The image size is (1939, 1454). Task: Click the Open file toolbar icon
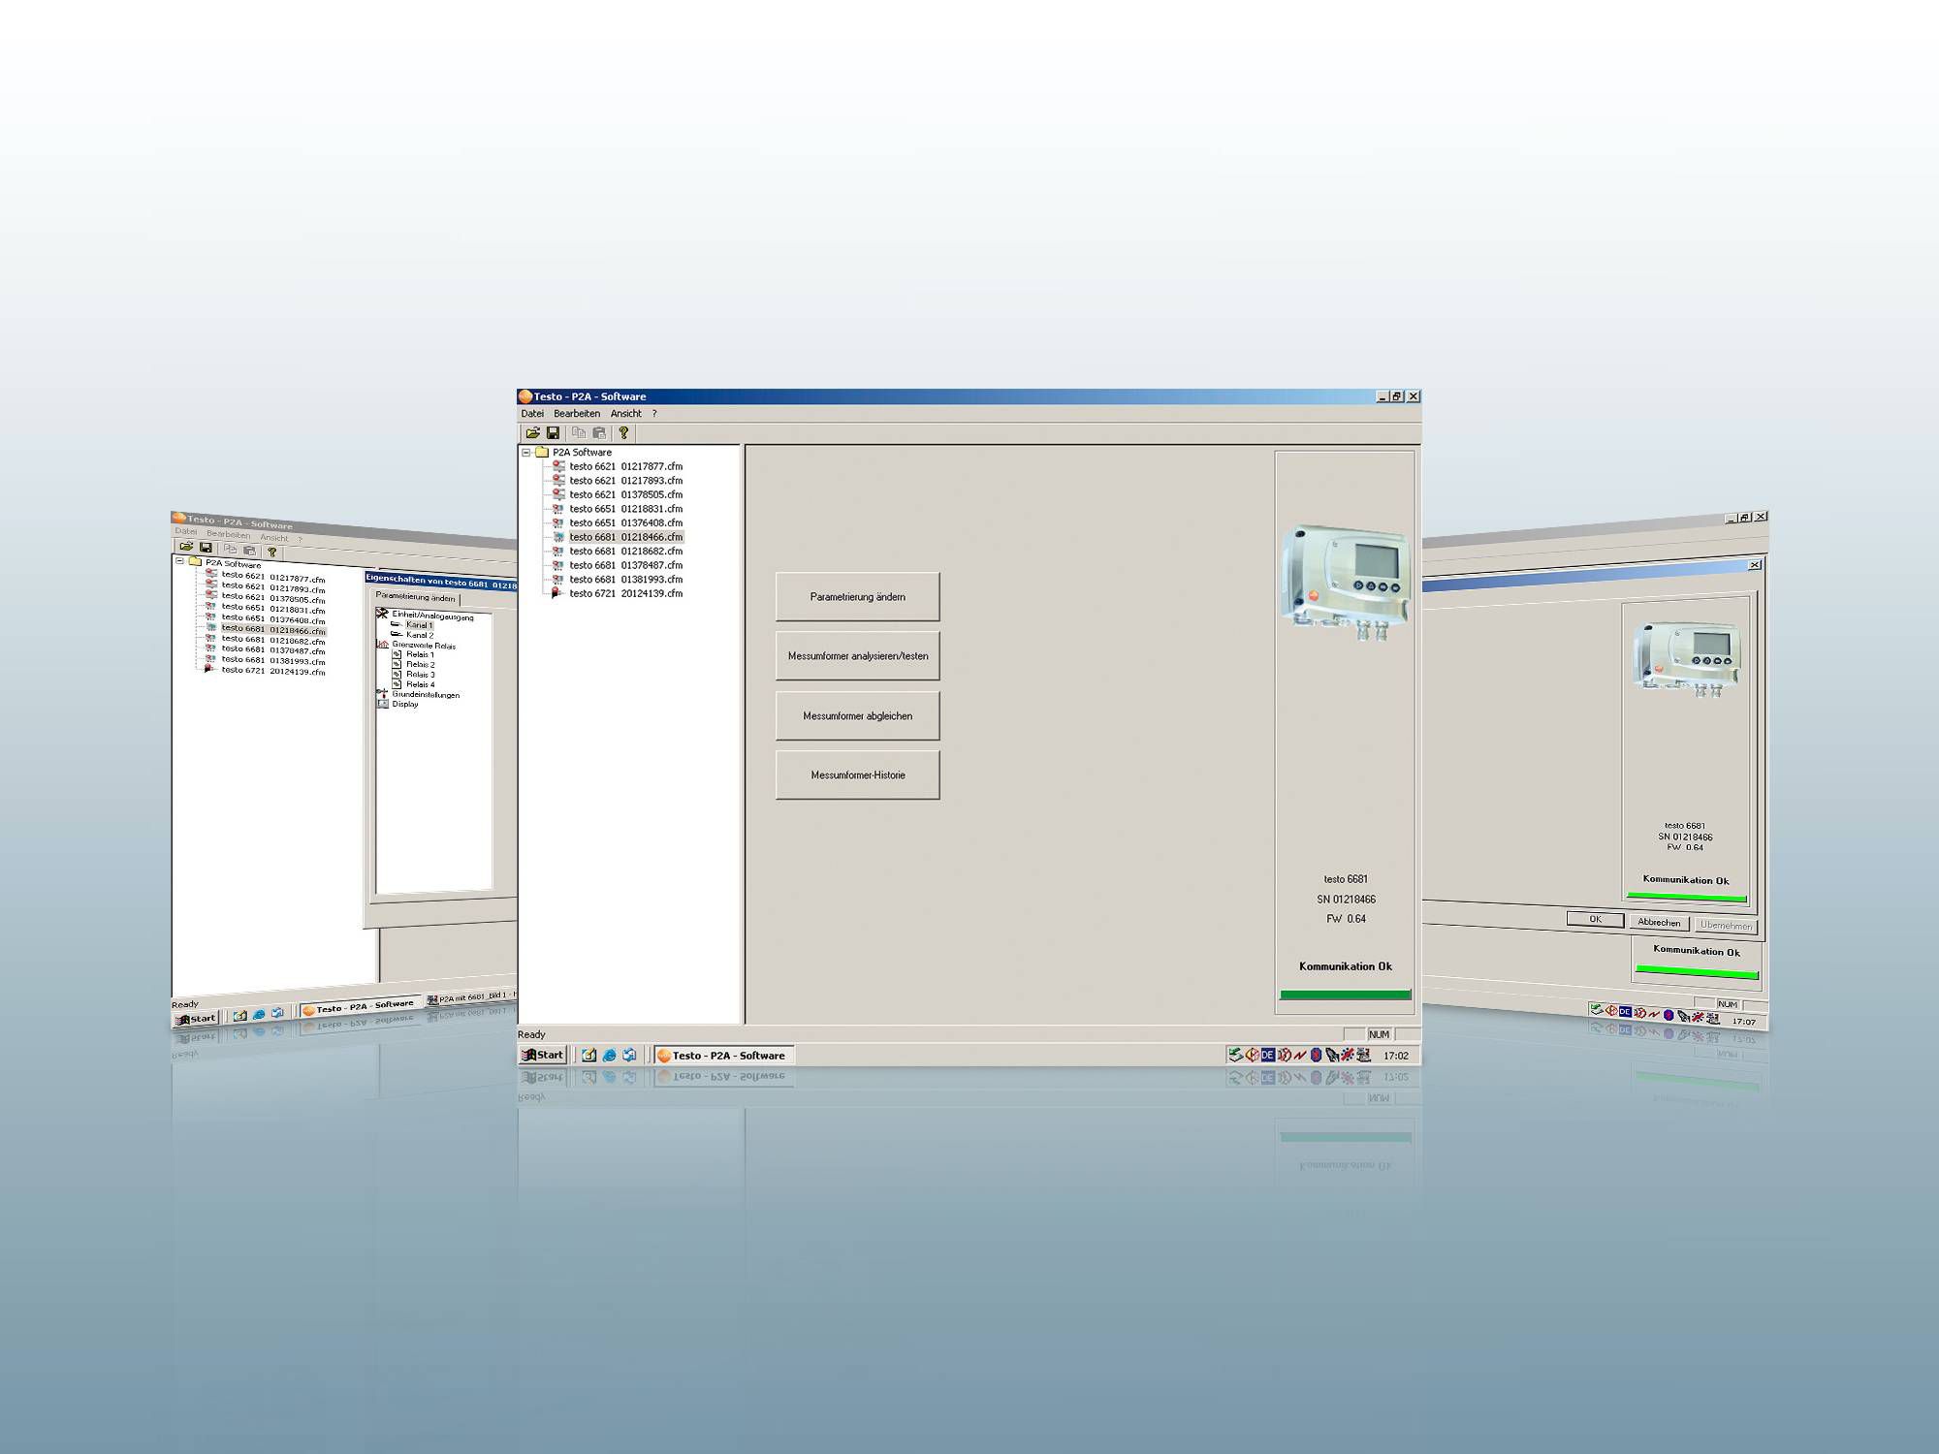532,433
